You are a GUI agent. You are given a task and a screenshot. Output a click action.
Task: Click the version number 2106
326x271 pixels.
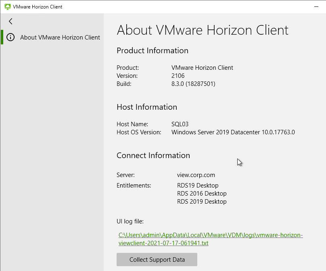(x=178, y=76)
